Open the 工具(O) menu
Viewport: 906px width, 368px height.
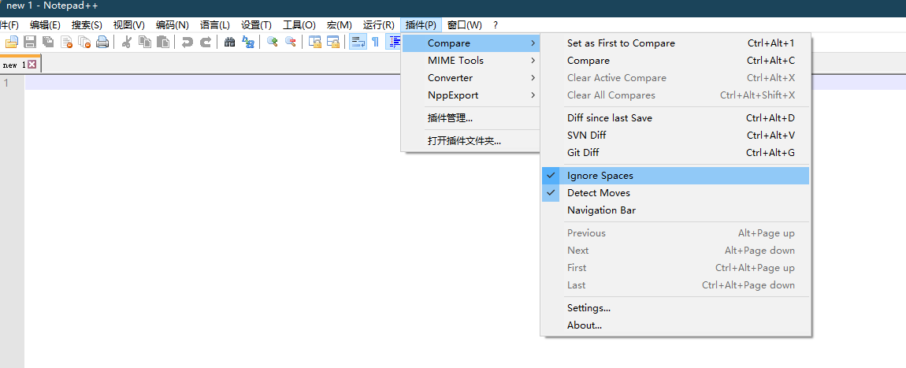click(299, 25)
